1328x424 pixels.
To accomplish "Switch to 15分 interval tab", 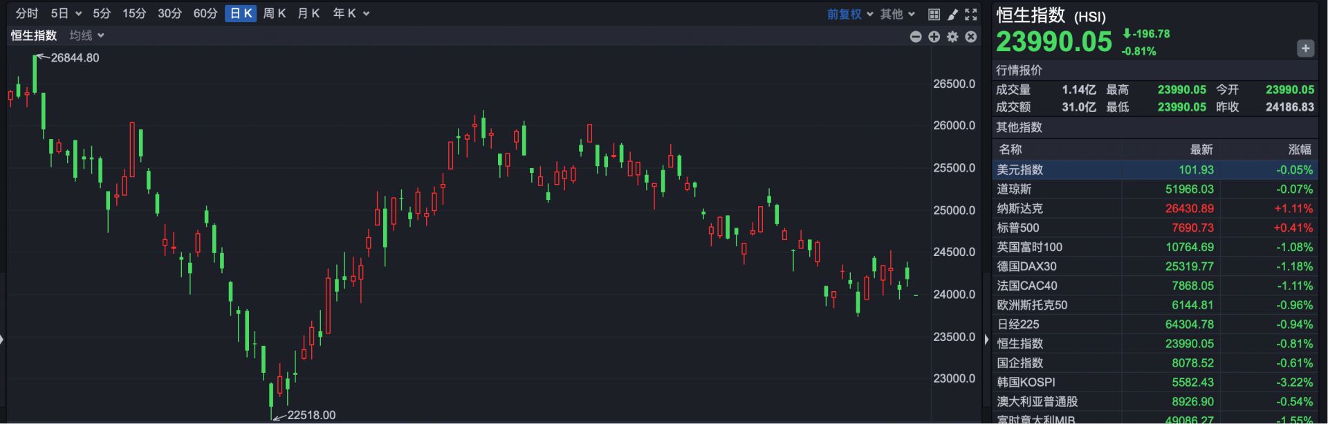I will pyautogui.click(x=134, y=14).
